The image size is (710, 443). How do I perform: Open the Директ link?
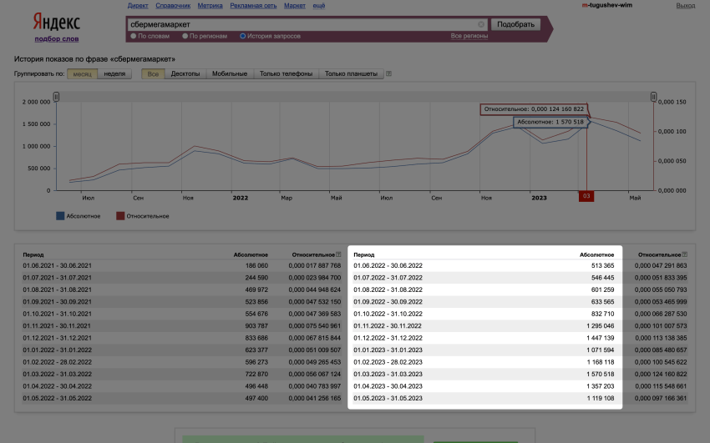[138, 6]
